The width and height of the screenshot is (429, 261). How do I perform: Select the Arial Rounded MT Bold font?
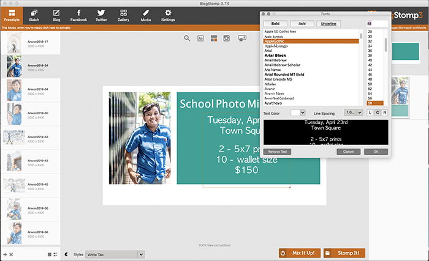(311, 75)
